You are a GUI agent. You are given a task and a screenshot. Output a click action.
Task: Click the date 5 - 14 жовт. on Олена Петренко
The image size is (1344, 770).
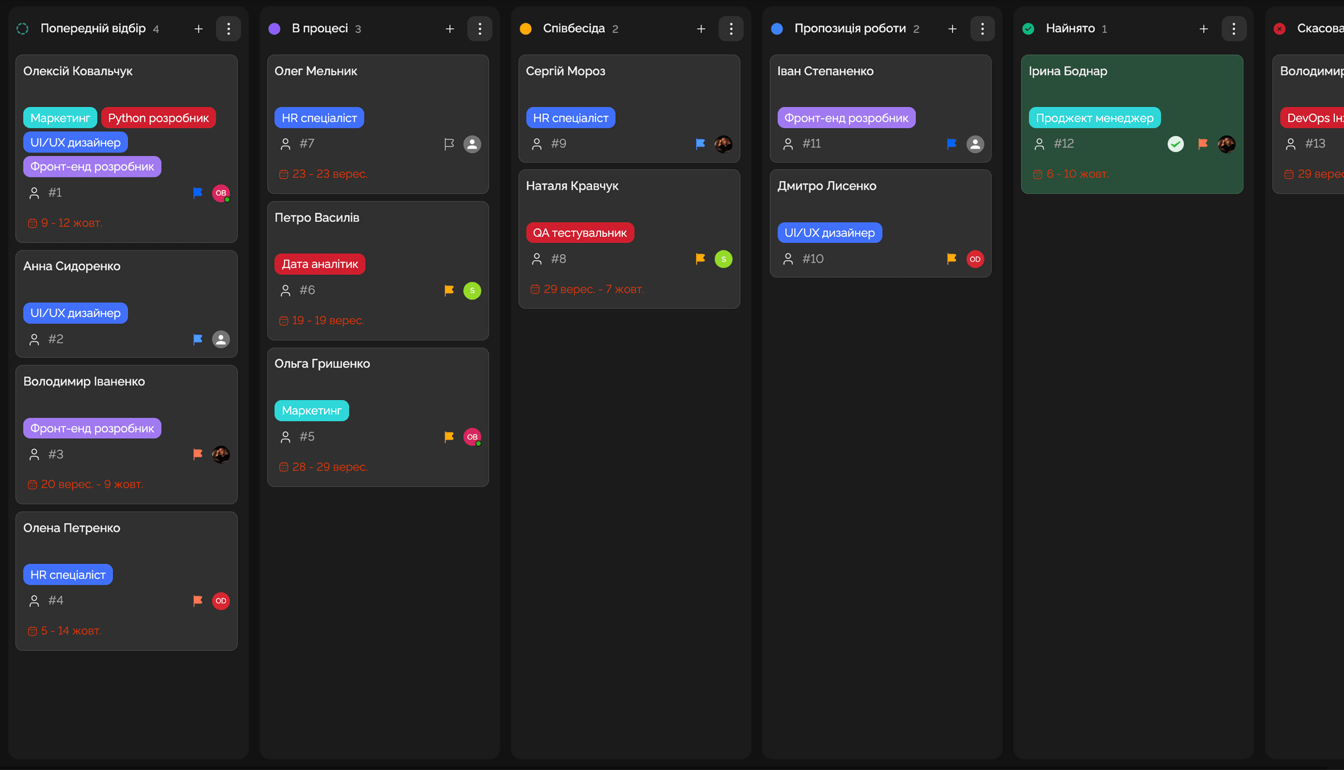pos(71,631)
